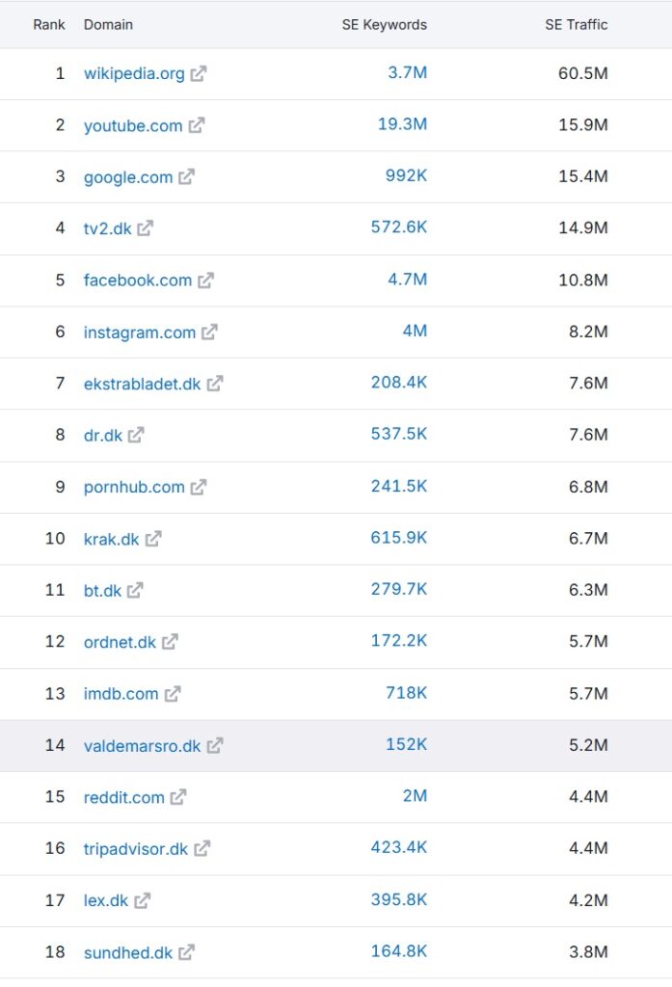This screenshot has width=672, height=987.
Task: Open the google.com domain link
Action: coord(128,177)
